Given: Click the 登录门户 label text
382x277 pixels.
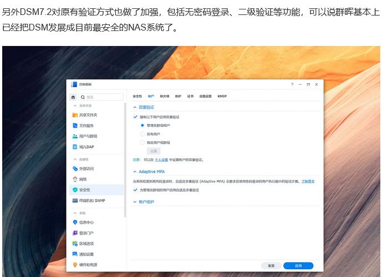Looking at the screenshot, I should coord(86,233).
